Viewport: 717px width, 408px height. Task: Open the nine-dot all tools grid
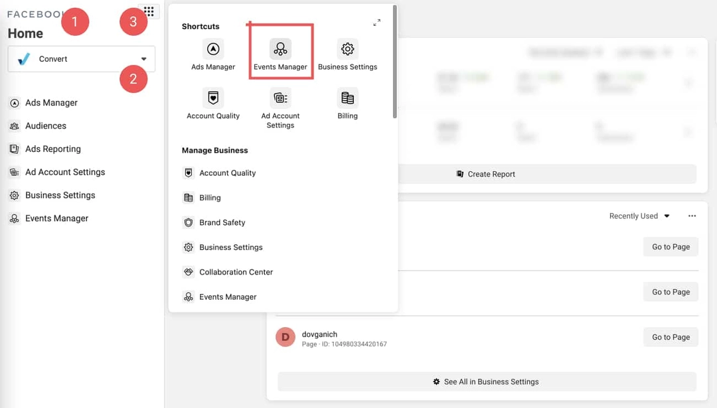click(x=149, y=12)
